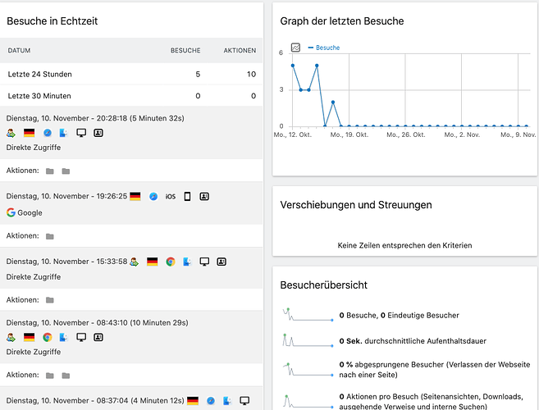
Task: Click the German flag in 08:37:04 visit
Action: click(x=193, y=401)
